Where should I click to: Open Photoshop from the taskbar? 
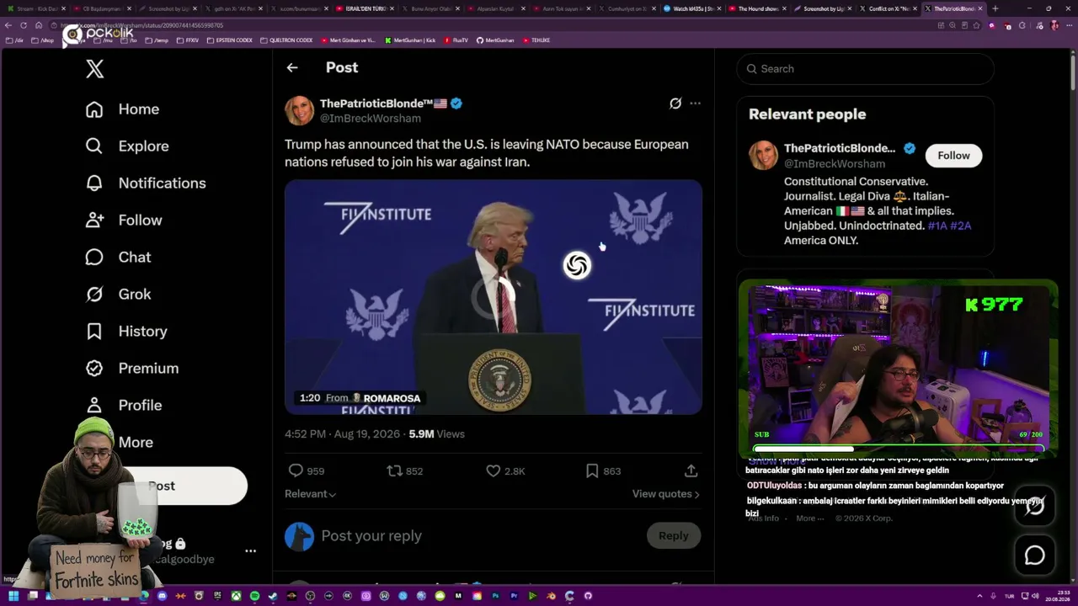tap(495, 596)
